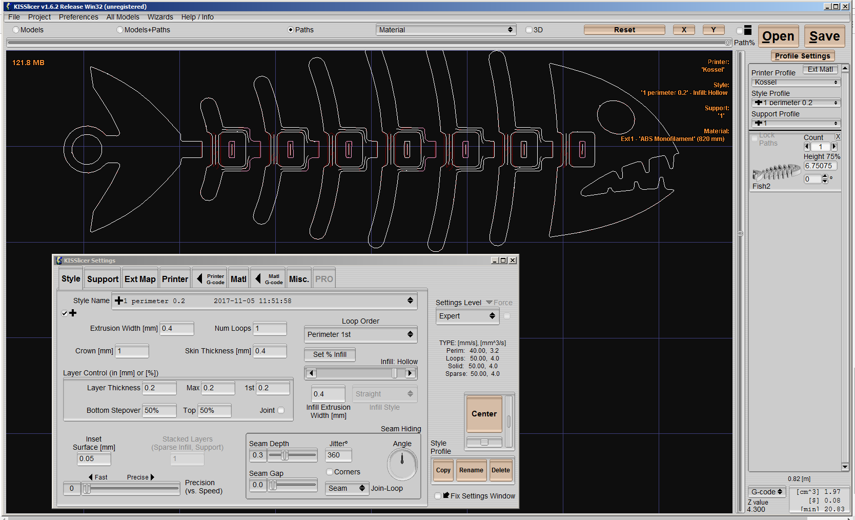Click the Force triangle next to Settings Level
Viewport: 855px width, 520px height.
(x=489, y=303)
